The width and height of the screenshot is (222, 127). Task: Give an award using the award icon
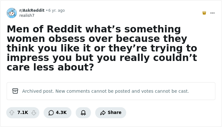point(83,113)
